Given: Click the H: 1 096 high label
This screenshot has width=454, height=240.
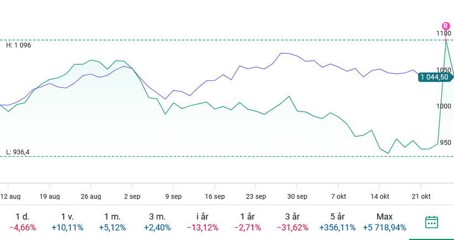Looking at the screenshot, I should coord(19,45).
